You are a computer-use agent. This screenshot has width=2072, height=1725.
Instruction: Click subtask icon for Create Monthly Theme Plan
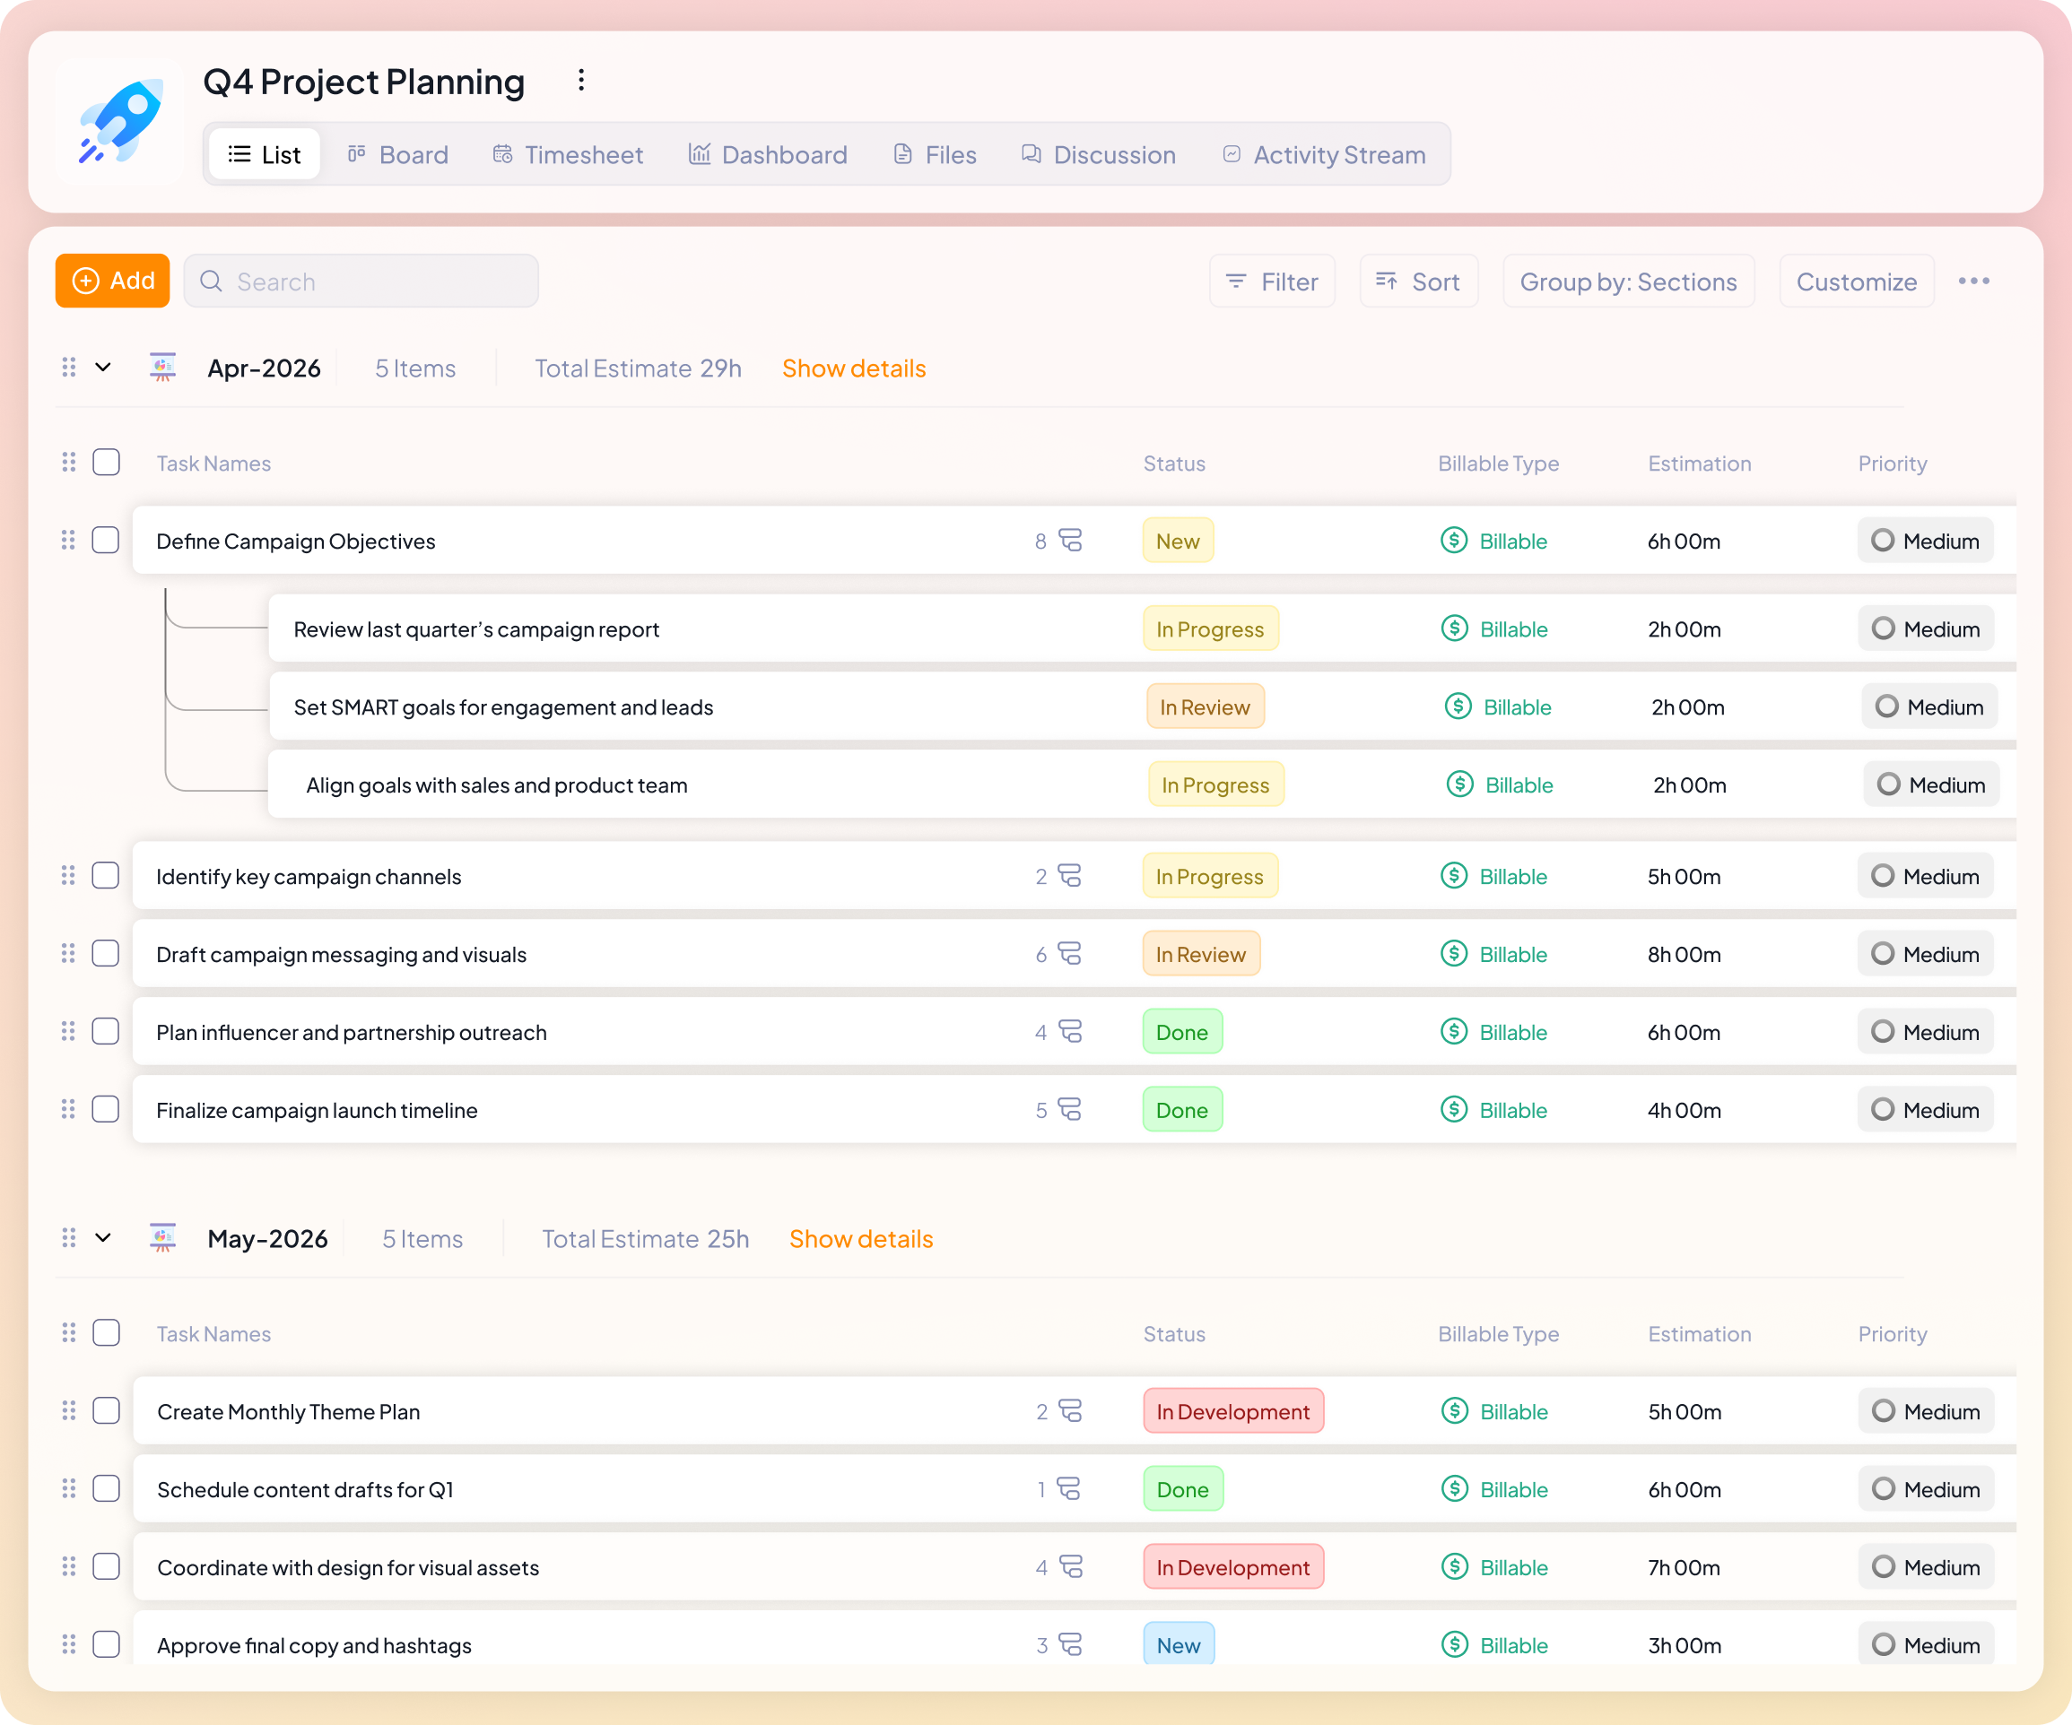tap(1071, 1411)
